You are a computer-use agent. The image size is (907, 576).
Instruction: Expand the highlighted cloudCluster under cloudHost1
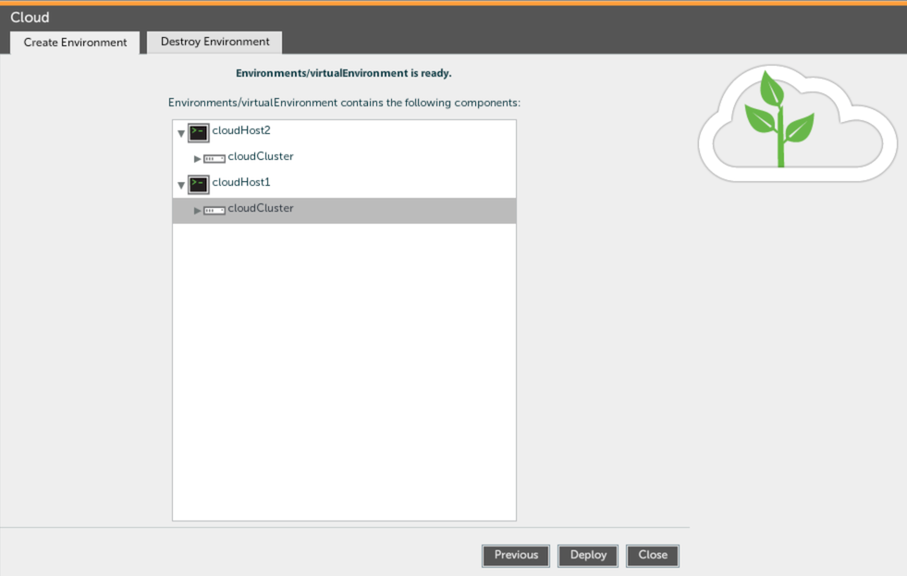coord(197,210)
